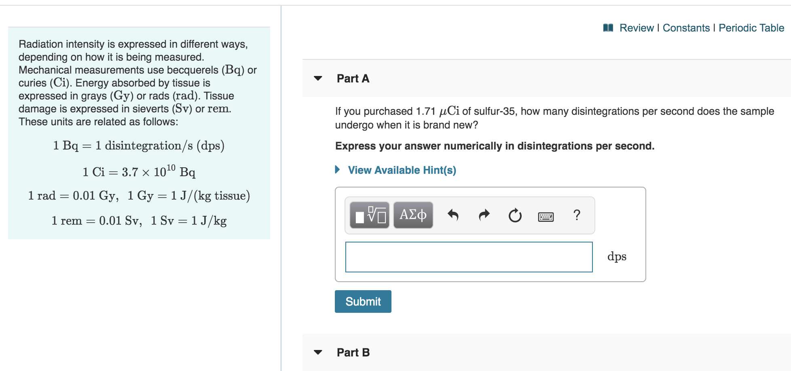Open the Greek symbols ΑΣφ palette
791x371 pixels.
pyautogui.click(x=412, y=215)
